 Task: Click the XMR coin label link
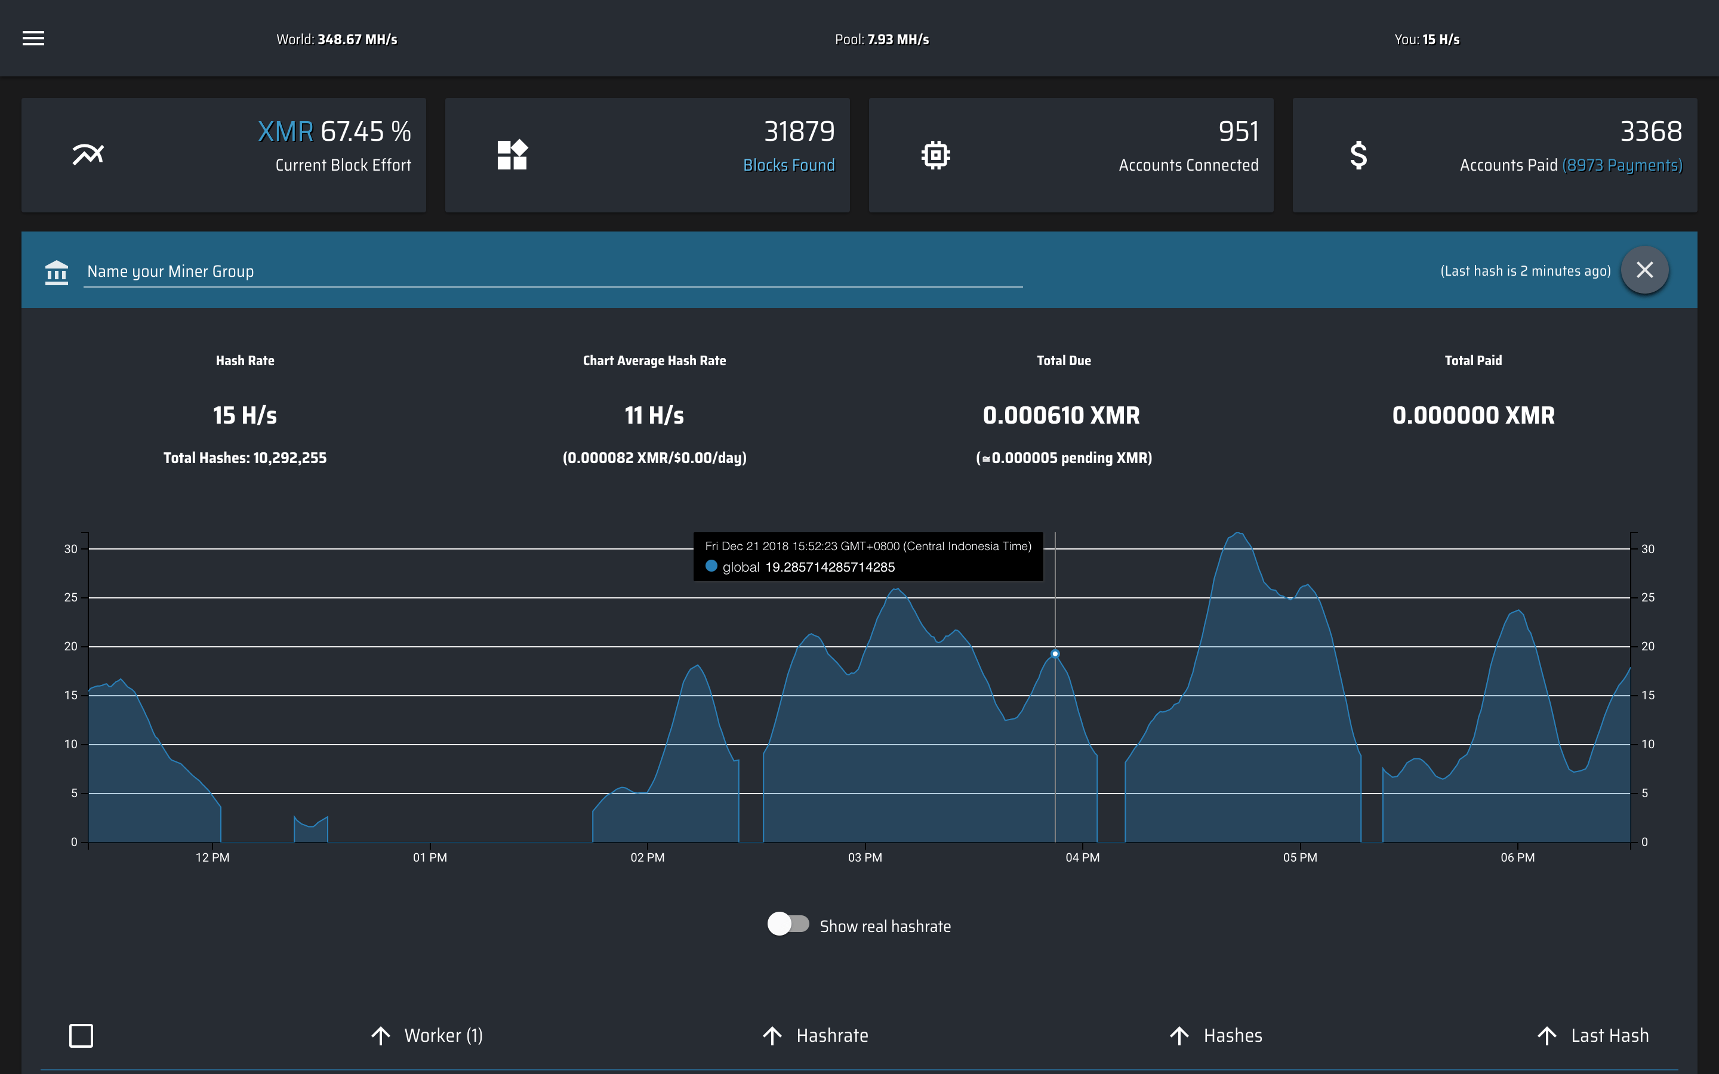pyautogui.click(x=285, y=131)
